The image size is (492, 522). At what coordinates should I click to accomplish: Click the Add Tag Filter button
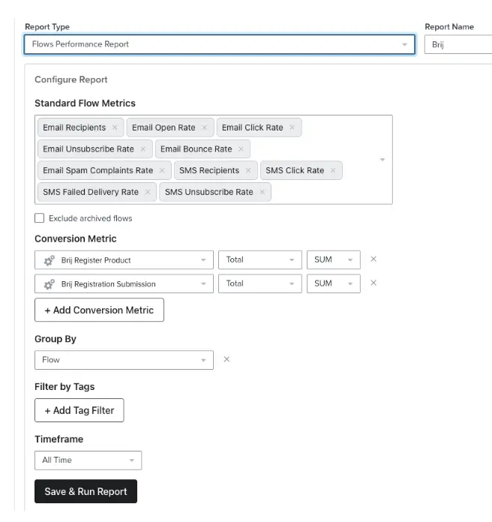(x=79, y=410)
